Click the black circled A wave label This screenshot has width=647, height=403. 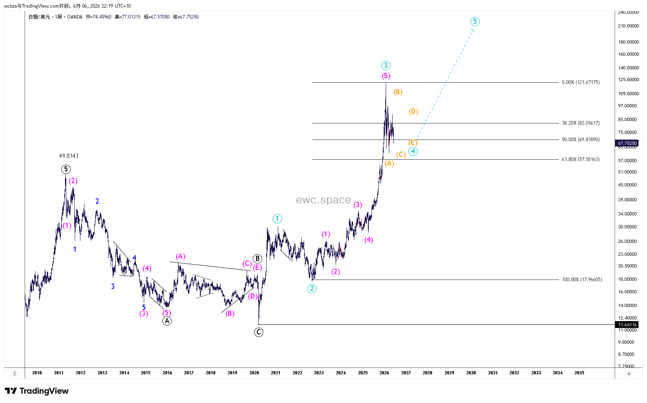(x=167, y=321)
